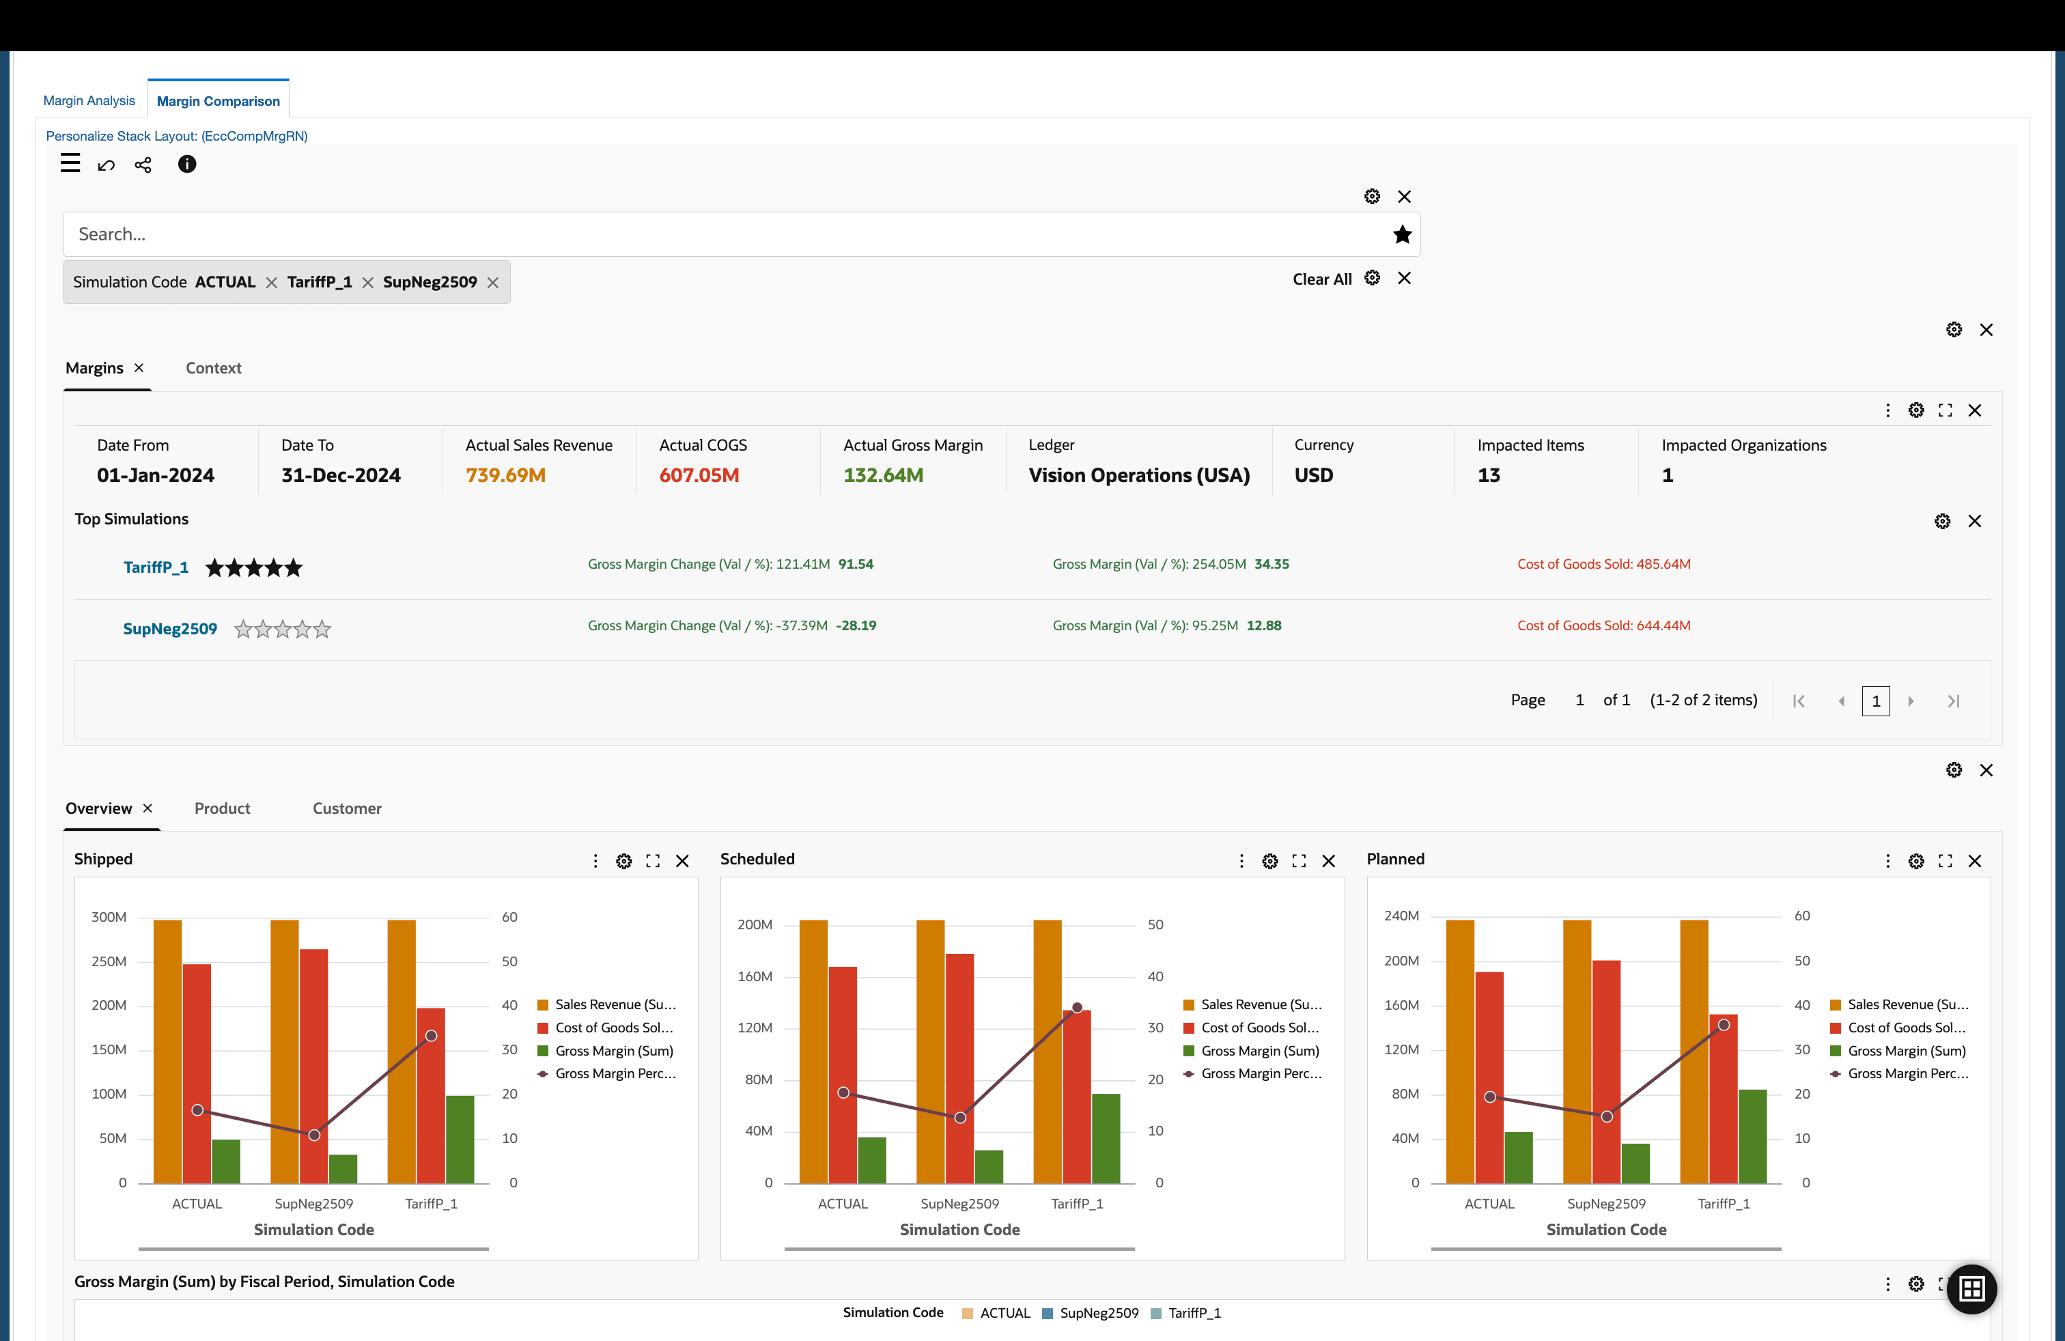The height and width of the screenshot is (1341, 2065).
Task: Click the undo icon in the toolbar
Action: [106, 165]
